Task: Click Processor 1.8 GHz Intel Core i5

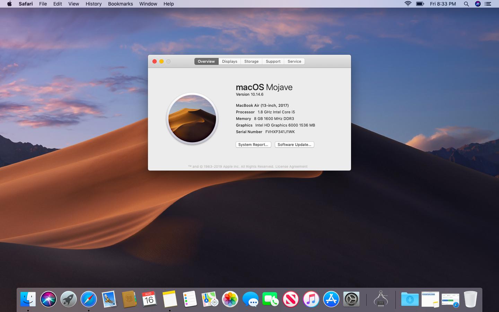Action: click(x=265, y=112)
